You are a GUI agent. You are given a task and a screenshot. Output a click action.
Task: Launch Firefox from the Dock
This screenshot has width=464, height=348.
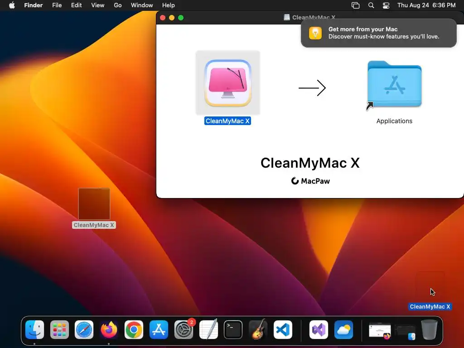109,330
